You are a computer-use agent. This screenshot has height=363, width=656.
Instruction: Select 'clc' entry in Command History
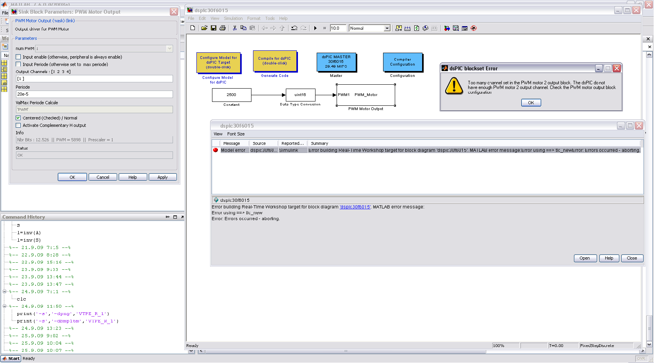point(21,299)
